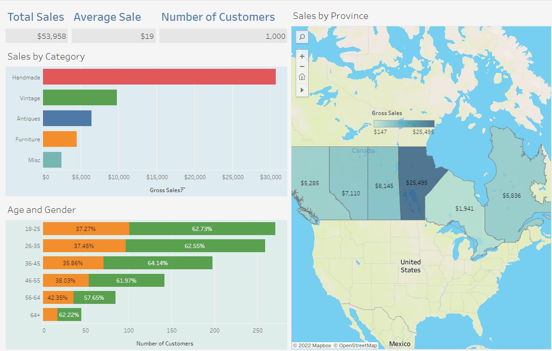Select the 37.27% orange segment for 18-25
Screen dimensions: 552x351
point(86,229)
